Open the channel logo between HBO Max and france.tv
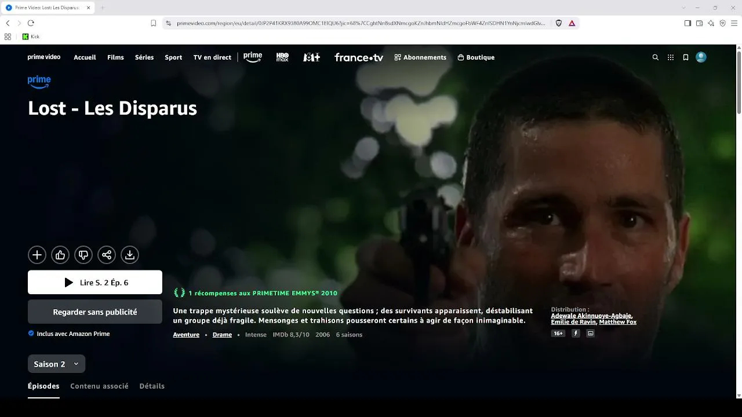 pyautogui.click(x=312, y=57)
